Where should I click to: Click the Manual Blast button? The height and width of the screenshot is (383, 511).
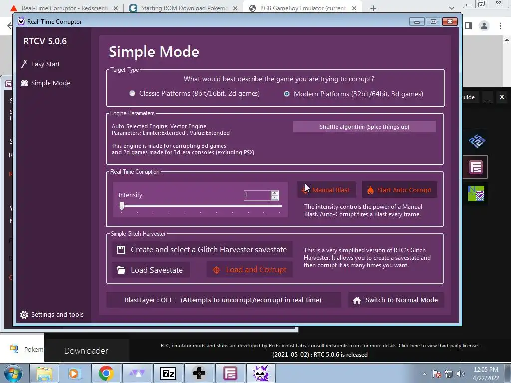click(326, 190)
